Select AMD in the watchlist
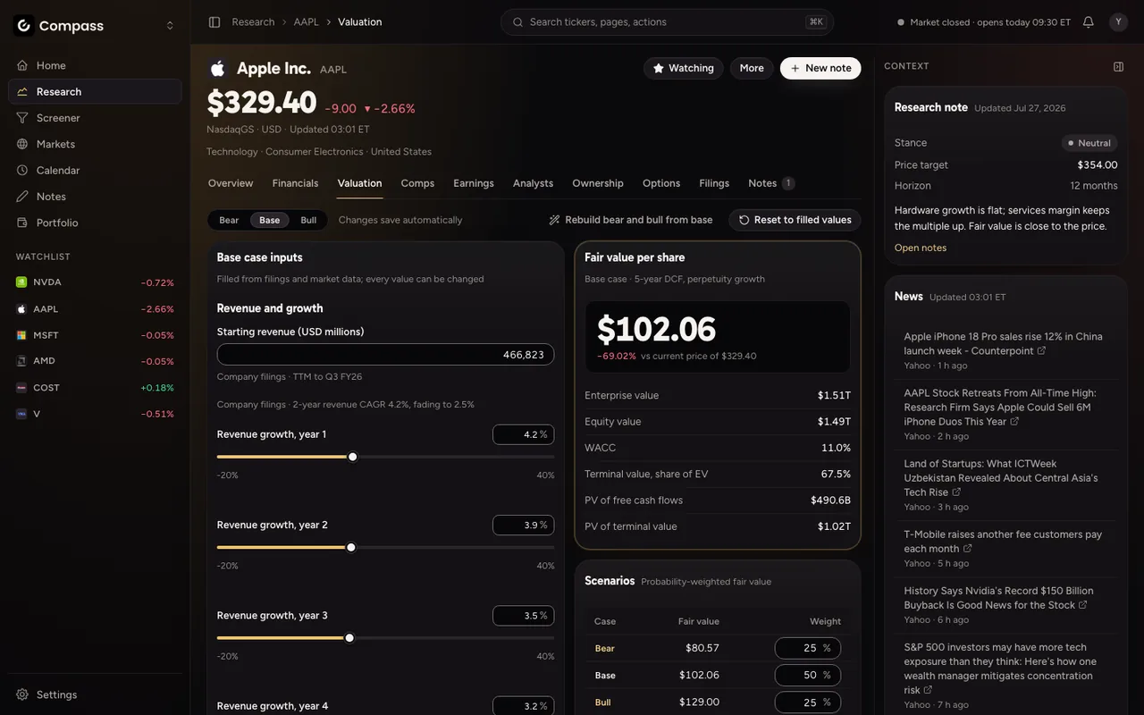Viewport: 1144px width, 715px height. (95, 361)
